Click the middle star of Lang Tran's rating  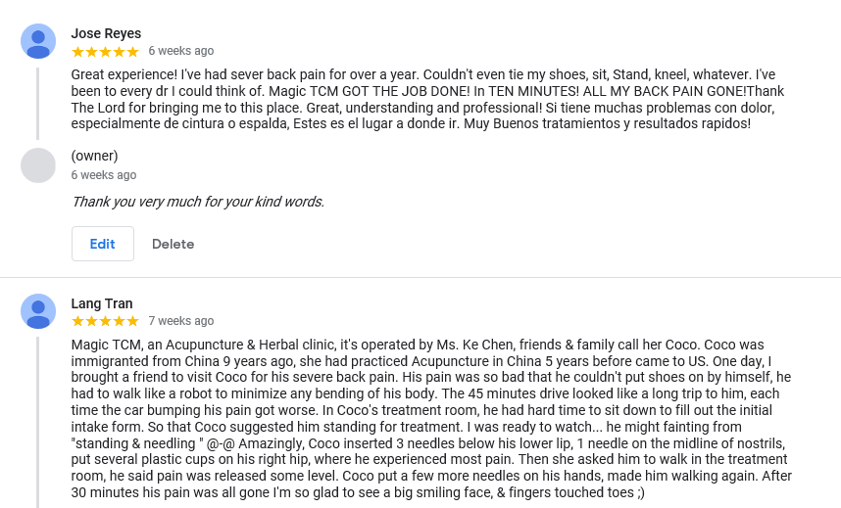105,321
